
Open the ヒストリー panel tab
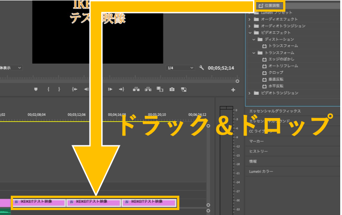tap(258, 151)
